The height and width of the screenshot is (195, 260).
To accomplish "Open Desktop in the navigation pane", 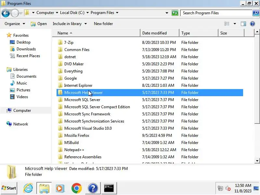I will point(23,42).
